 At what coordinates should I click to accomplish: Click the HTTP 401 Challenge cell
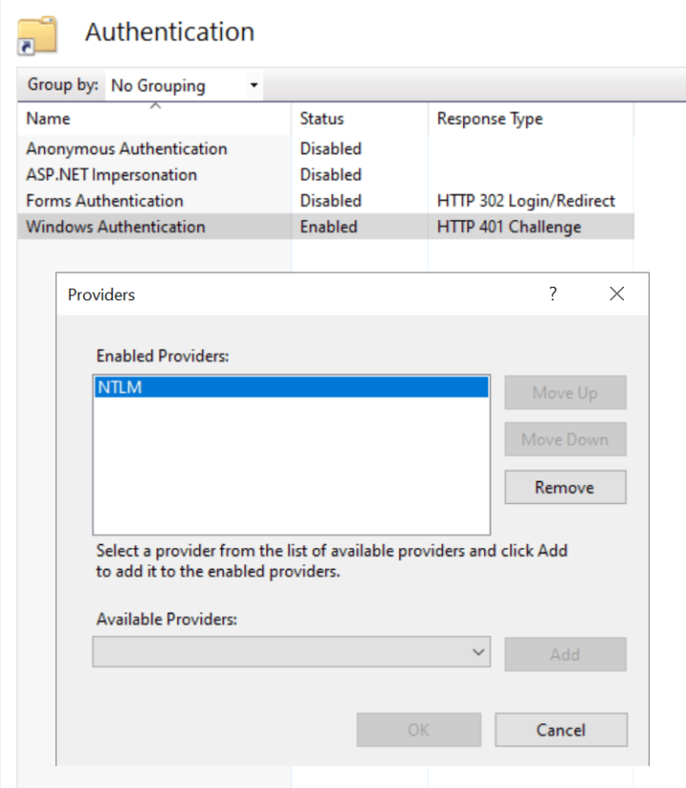tap(509, 227)
